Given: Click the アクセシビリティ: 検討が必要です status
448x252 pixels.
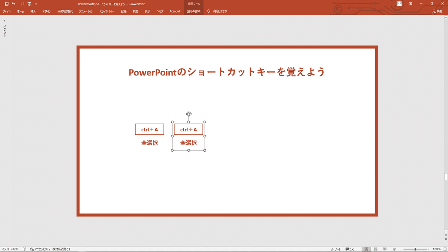Looking at the screenshot, I should tap(50, 249).
